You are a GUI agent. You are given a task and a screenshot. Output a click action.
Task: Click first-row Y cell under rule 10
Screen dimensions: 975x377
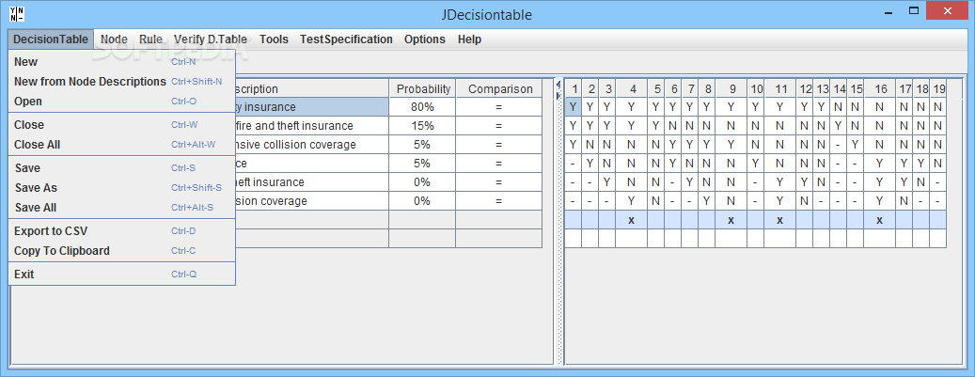pos(756,107)
